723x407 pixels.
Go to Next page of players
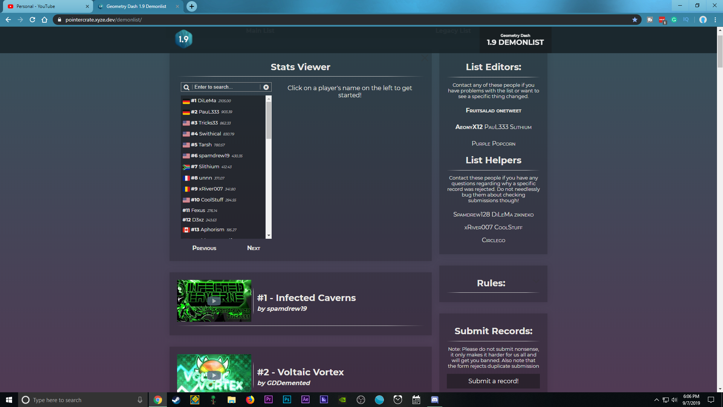[254, 248]
